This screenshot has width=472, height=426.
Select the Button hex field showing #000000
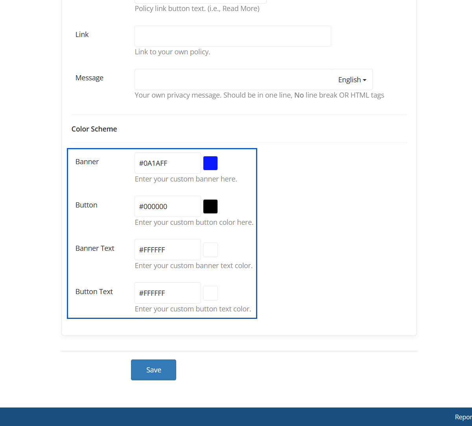coord(168,206)
